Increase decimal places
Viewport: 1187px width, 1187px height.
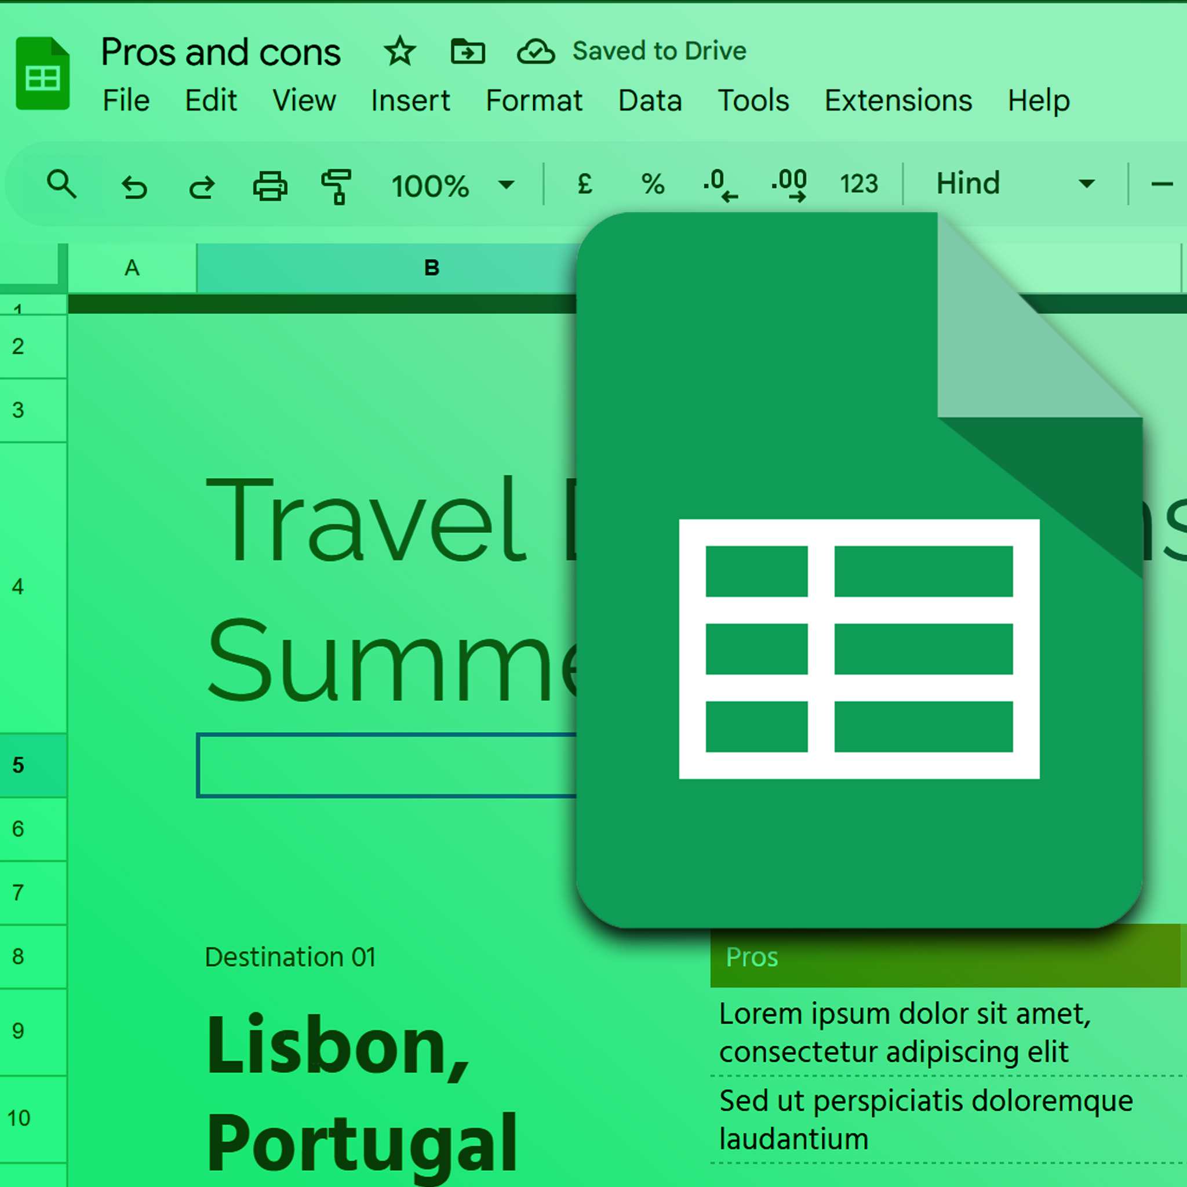point(789,185)
